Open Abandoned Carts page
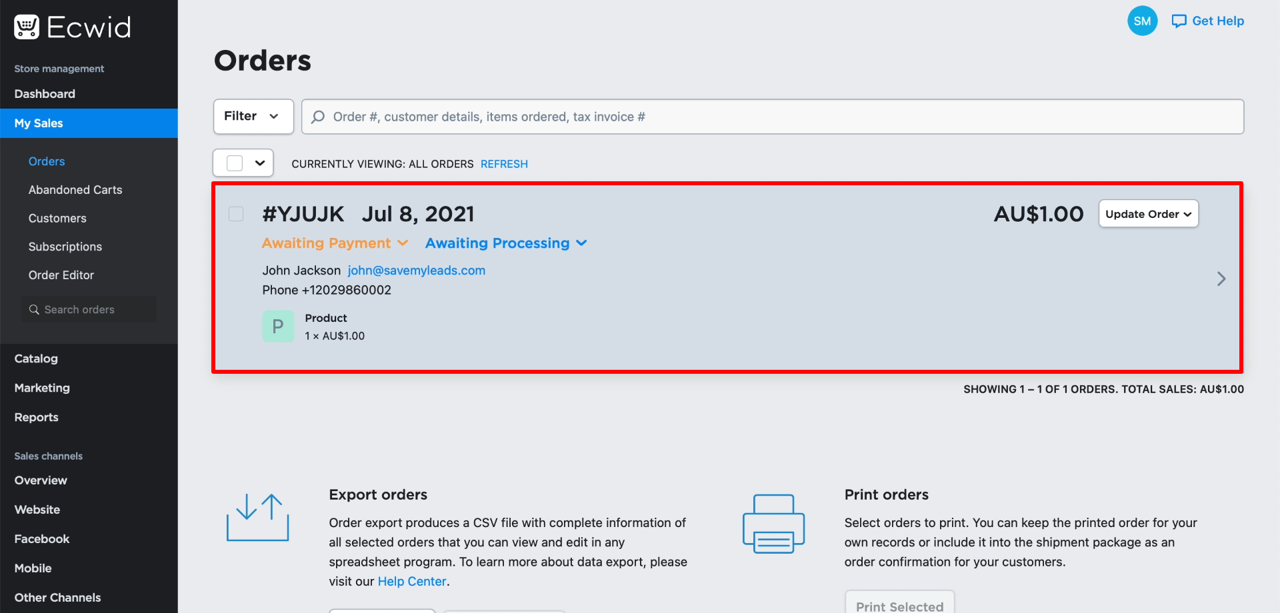The height and width of the screenshot is (613, 1280). tap(75, 190)
